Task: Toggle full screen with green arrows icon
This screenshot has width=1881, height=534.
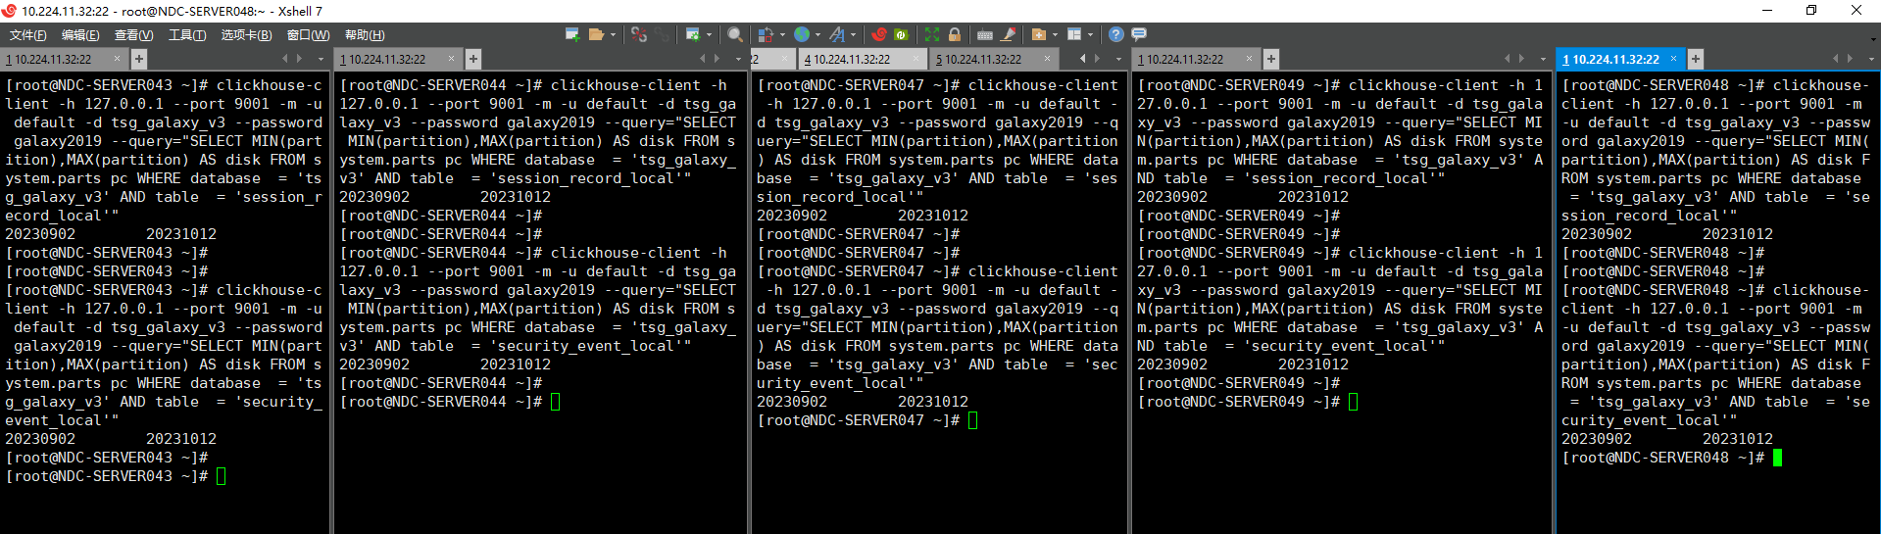Action: pyautogui.click(x=932, y=34)
